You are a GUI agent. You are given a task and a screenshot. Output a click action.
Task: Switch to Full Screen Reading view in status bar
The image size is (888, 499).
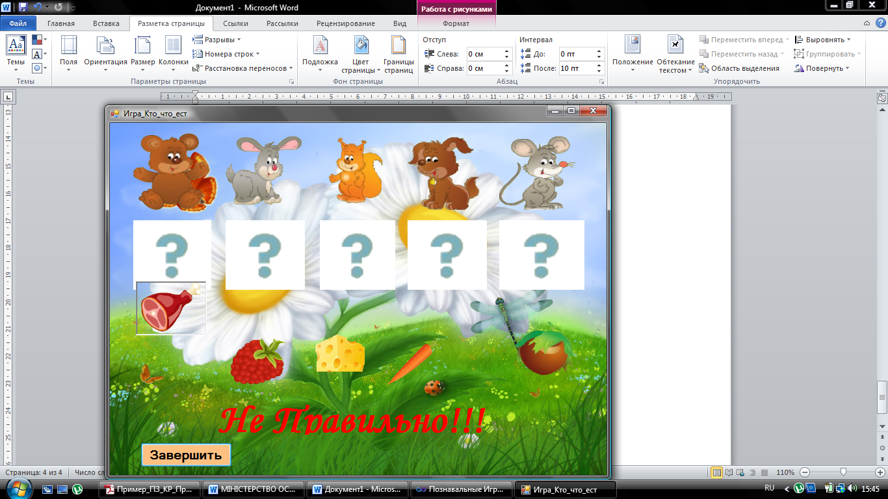pyautogui.click(x=729, y=472)
